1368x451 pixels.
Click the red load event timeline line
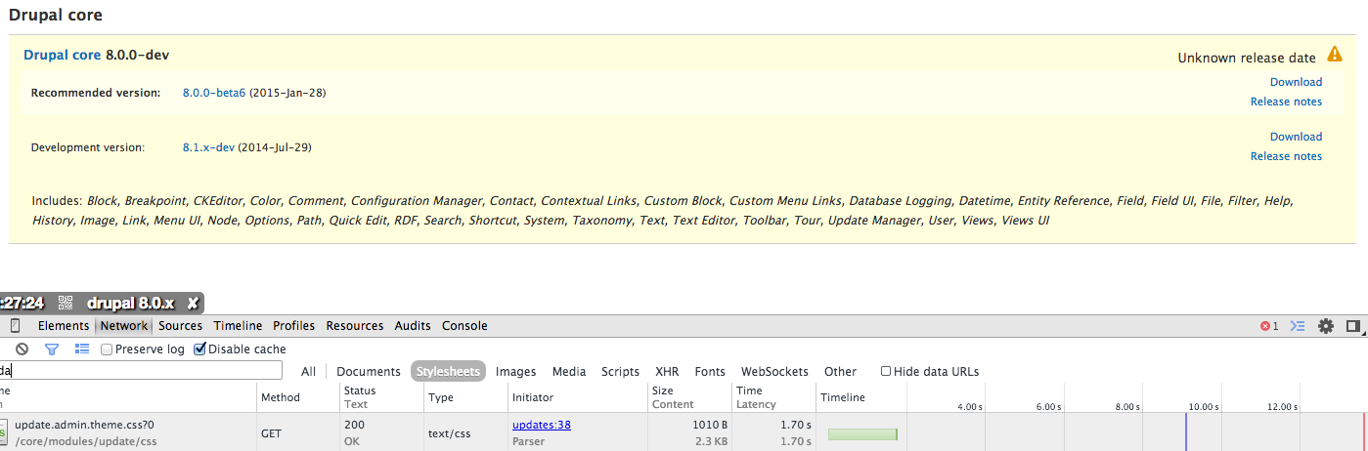click(x=1364, y=431)
